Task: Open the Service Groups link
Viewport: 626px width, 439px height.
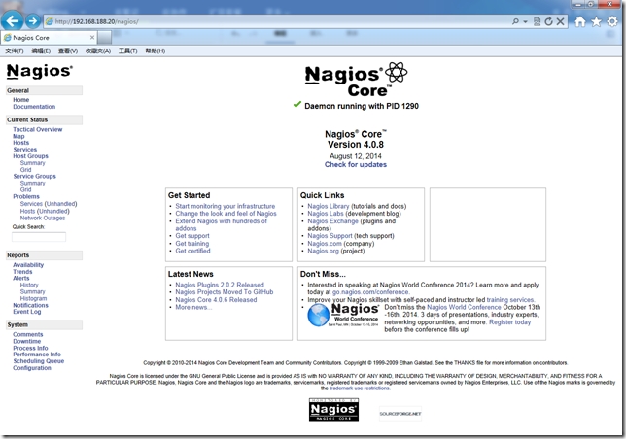Action: 34,176
